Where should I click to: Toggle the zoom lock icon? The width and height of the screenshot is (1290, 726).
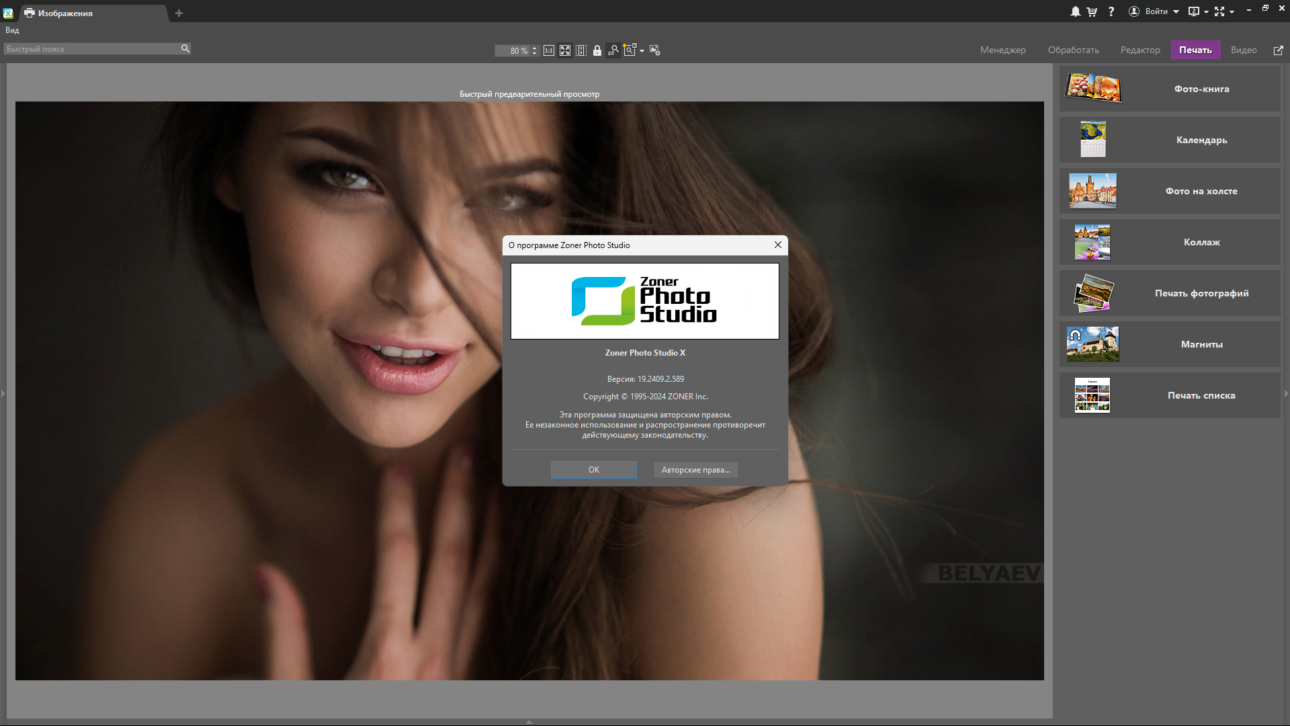(x=597, y=50)
